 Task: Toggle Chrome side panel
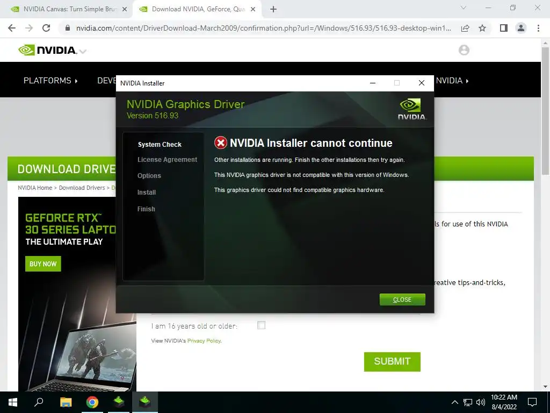tap(504, 28)
